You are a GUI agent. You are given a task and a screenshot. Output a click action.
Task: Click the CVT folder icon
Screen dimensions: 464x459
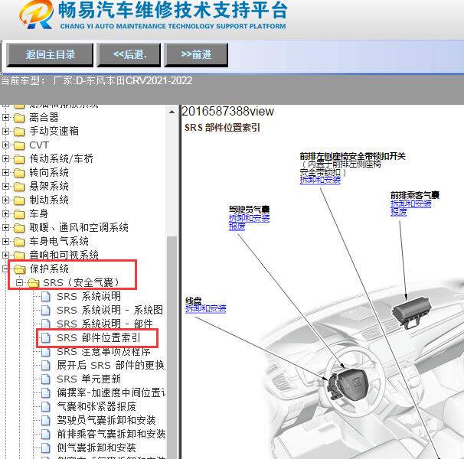tap(19, 145)
